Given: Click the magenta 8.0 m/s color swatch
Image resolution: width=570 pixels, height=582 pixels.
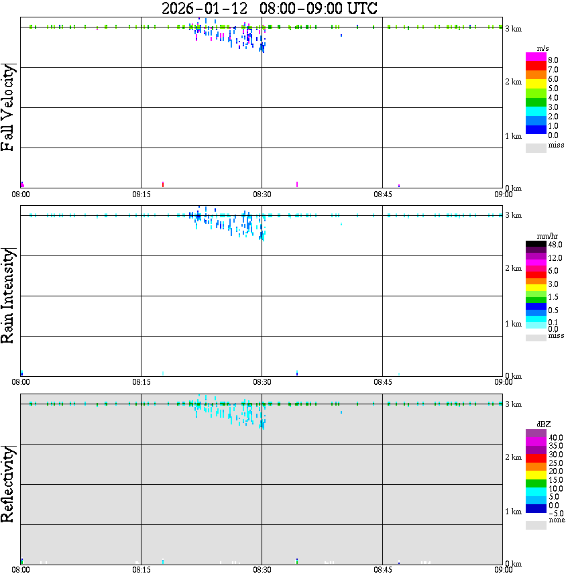Looking at the screenshot, I should (536, 57).
